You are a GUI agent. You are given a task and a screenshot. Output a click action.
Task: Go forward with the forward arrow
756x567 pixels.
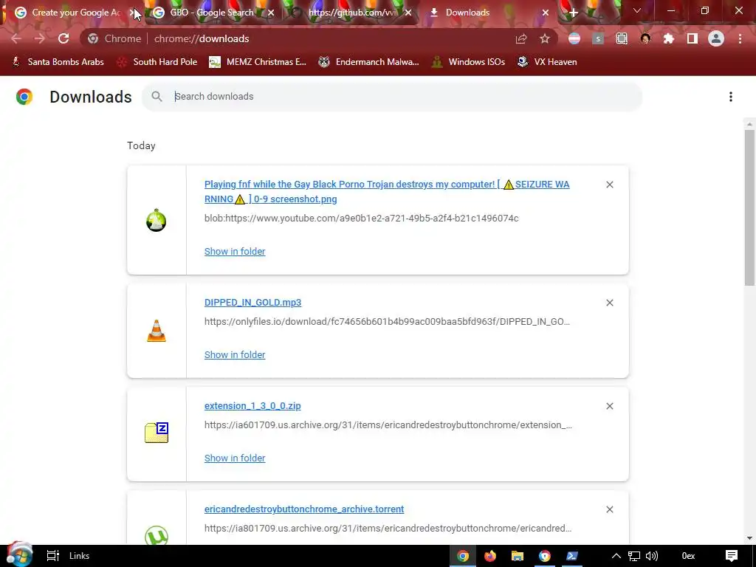(40, 38)
